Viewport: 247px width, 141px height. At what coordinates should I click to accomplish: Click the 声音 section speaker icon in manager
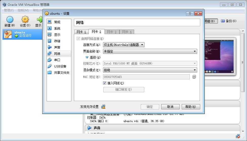click(90, 128)
